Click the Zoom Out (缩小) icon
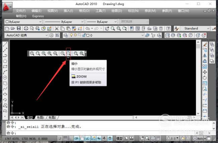 [68, 53]
